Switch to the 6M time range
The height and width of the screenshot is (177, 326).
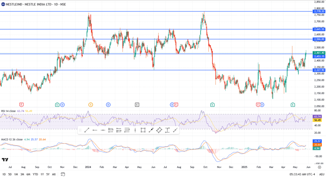point(28,174)
